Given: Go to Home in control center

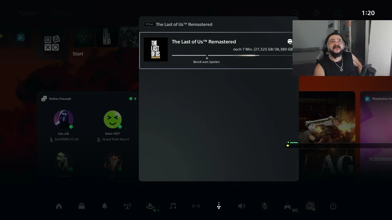Looking at the screenshot, I should coord(59,206).
